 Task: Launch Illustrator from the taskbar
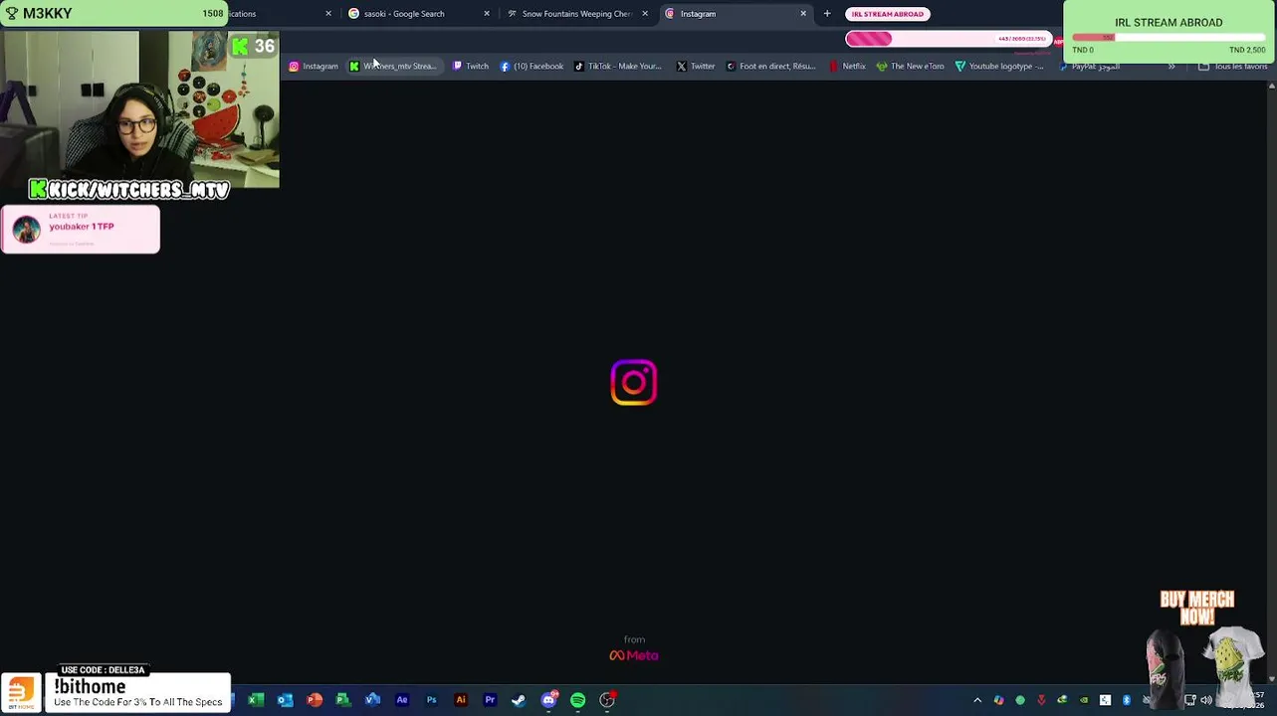(x=461, y=700)
